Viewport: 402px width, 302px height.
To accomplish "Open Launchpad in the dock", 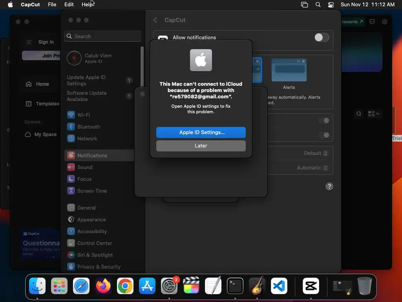I will (59, 286).
